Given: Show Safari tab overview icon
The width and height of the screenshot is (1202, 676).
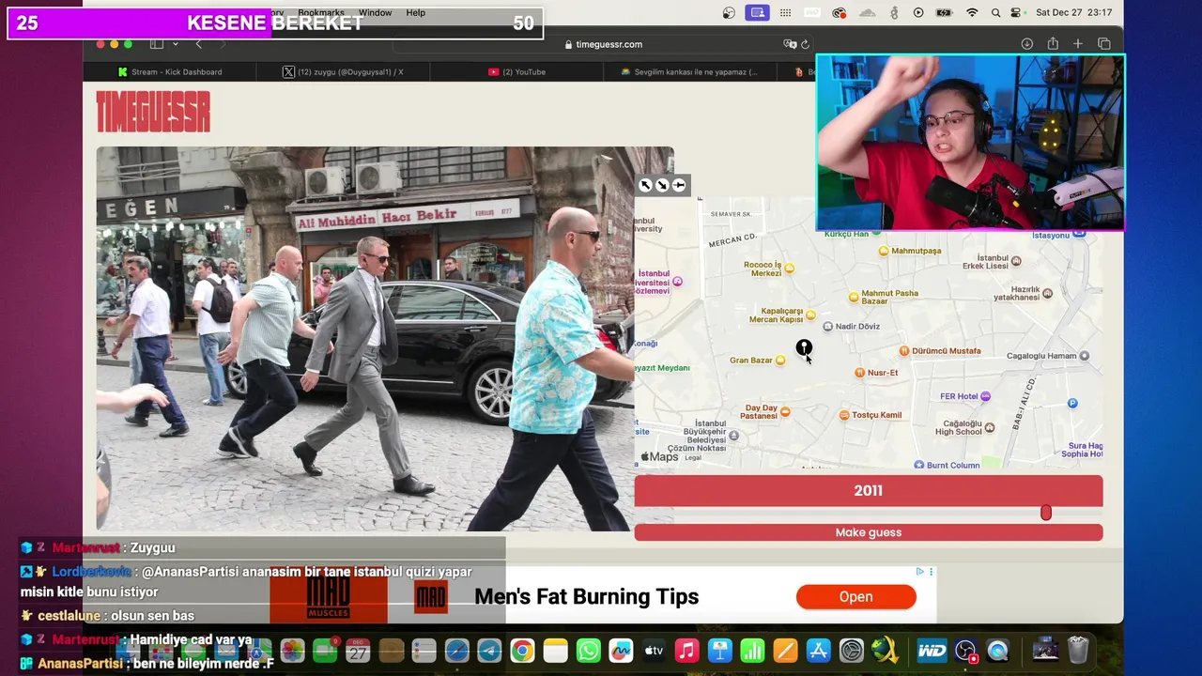Looking at the screenshot, I should (x=1103, y=44).
